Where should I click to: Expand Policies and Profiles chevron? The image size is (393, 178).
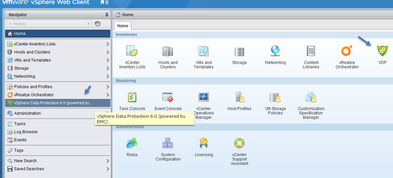108,87
